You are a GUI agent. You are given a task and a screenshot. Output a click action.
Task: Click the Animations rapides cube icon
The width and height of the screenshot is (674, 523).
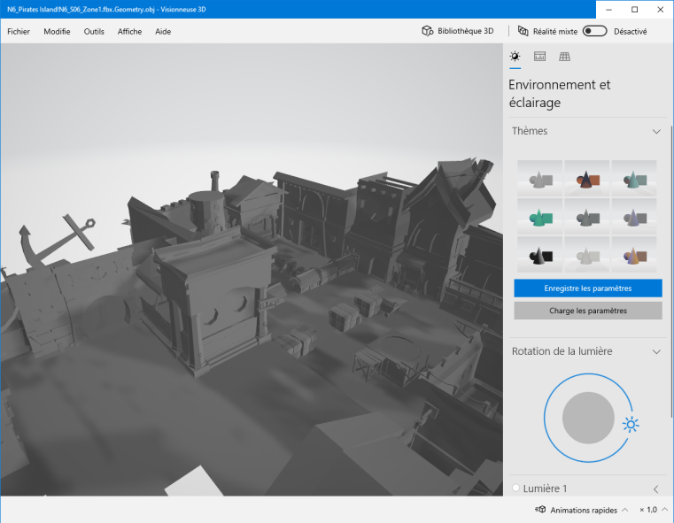[x=540, y=509]
